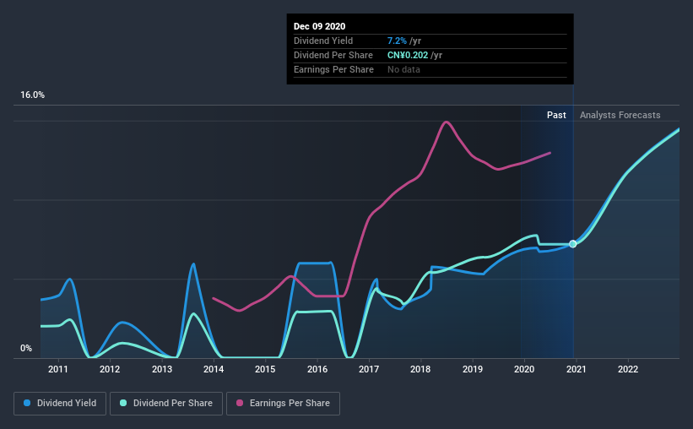Screen dimensions: 693x429
Task: Click the blue Dividend Yield legend dot
Action: (27, 403)
